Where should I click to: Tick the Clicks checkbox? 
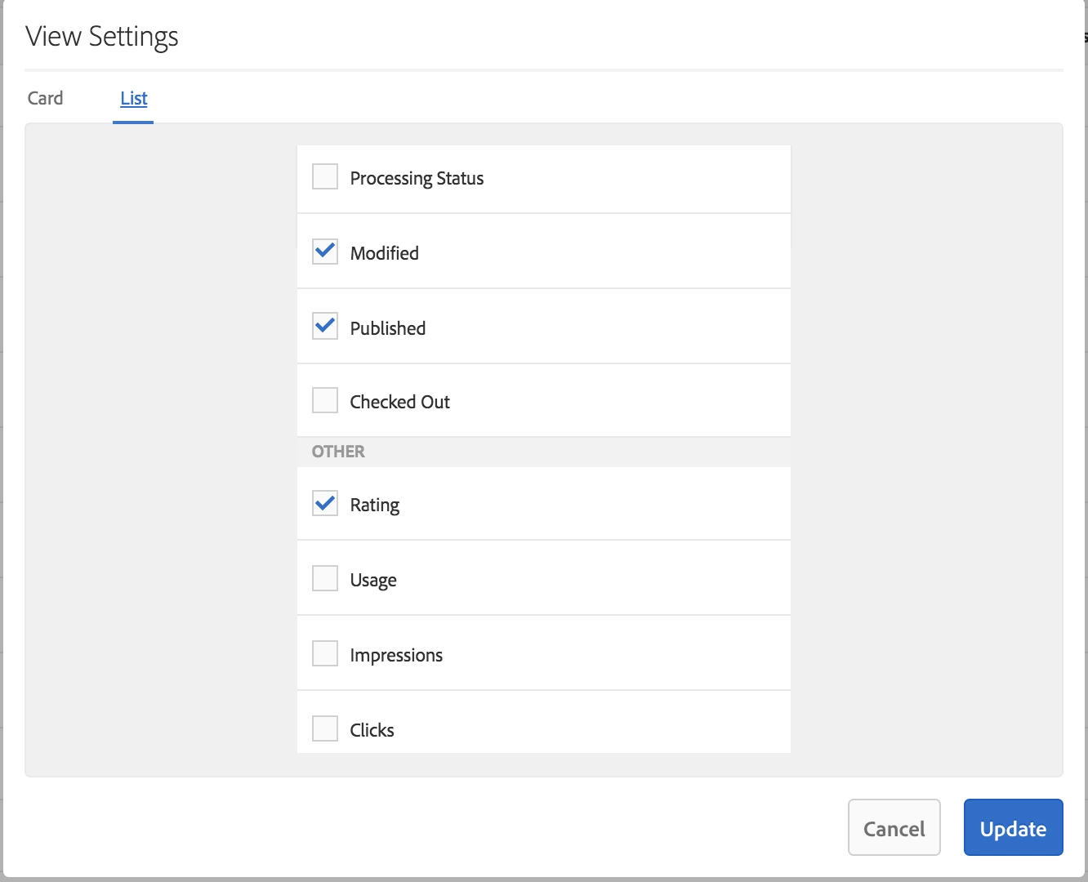click(x=325, y=728)
